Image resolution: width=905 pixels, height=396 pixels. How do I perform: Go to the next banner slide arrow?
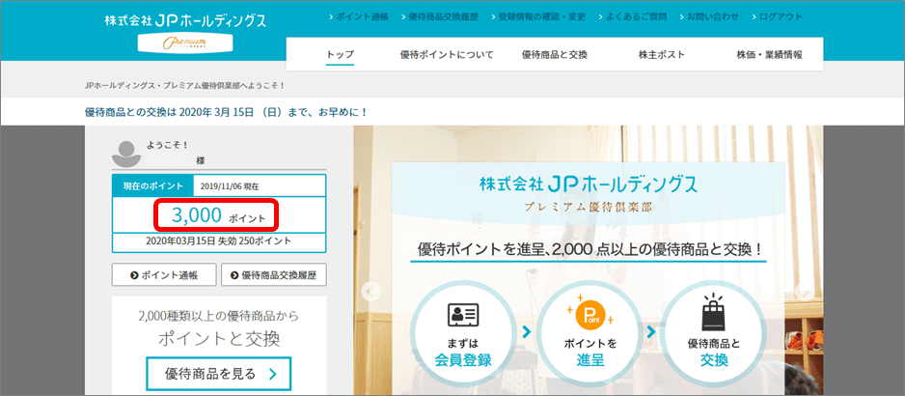pos(806,292)
